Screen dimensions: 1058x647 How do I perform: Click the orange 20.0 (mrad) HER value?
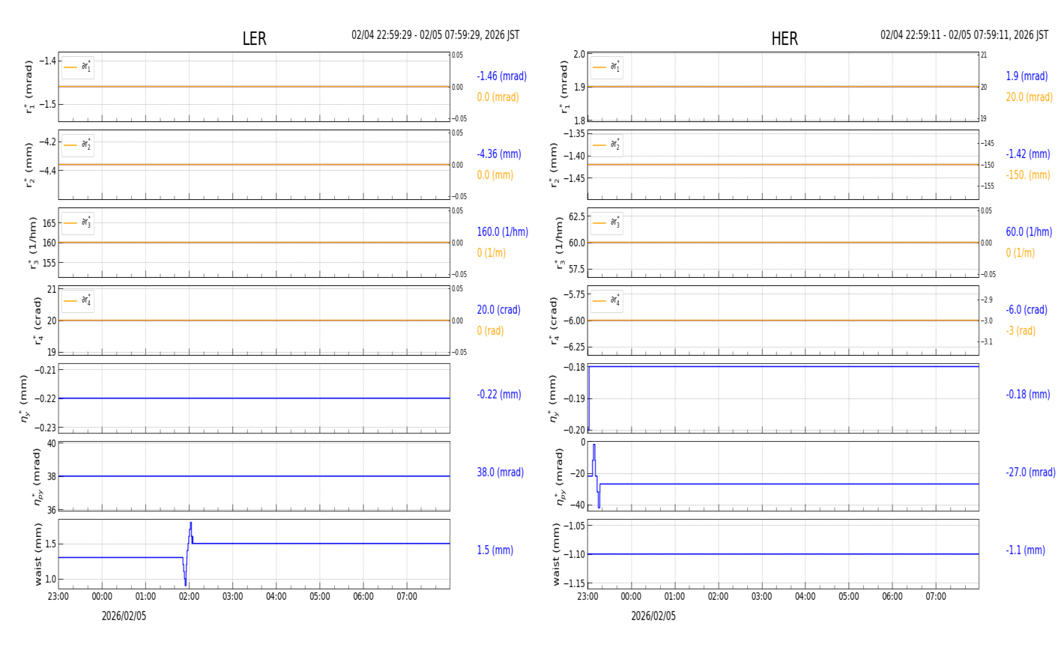(x=1030, y=97)
